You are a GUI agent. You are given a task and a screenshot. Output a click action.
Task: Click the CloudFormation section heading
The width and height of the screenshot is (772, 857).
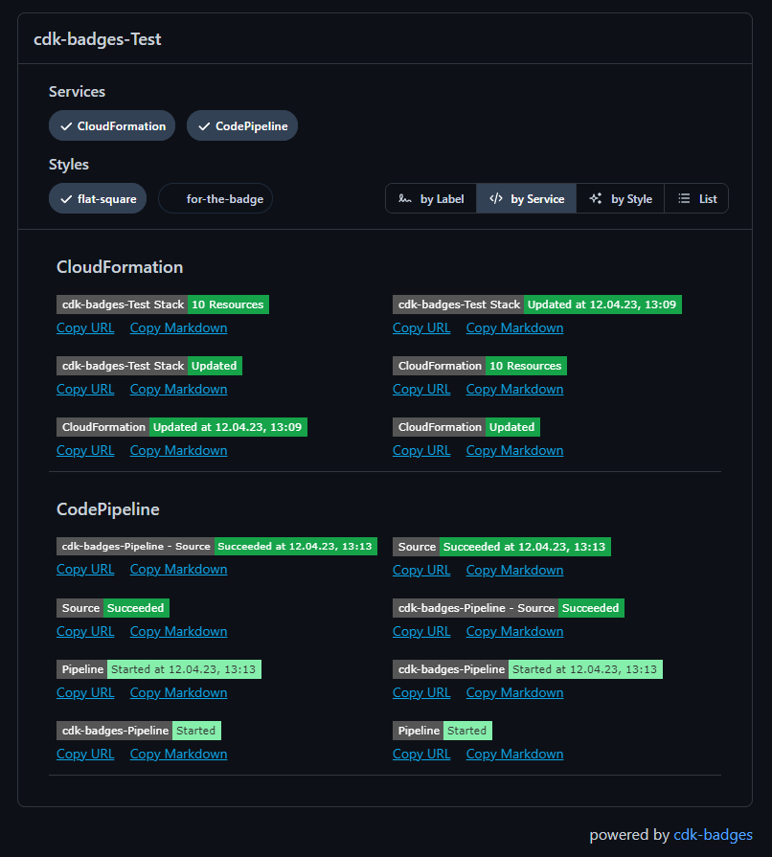pos(120,267)
